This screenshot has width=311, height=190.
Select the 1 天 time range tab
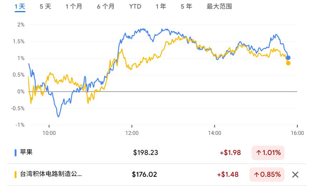point(20,6)
